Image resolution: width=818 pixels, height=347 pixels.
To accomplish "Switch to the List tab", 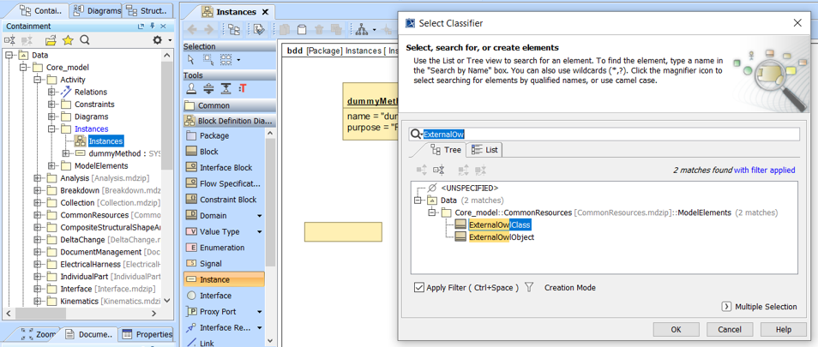I will 485,150.
